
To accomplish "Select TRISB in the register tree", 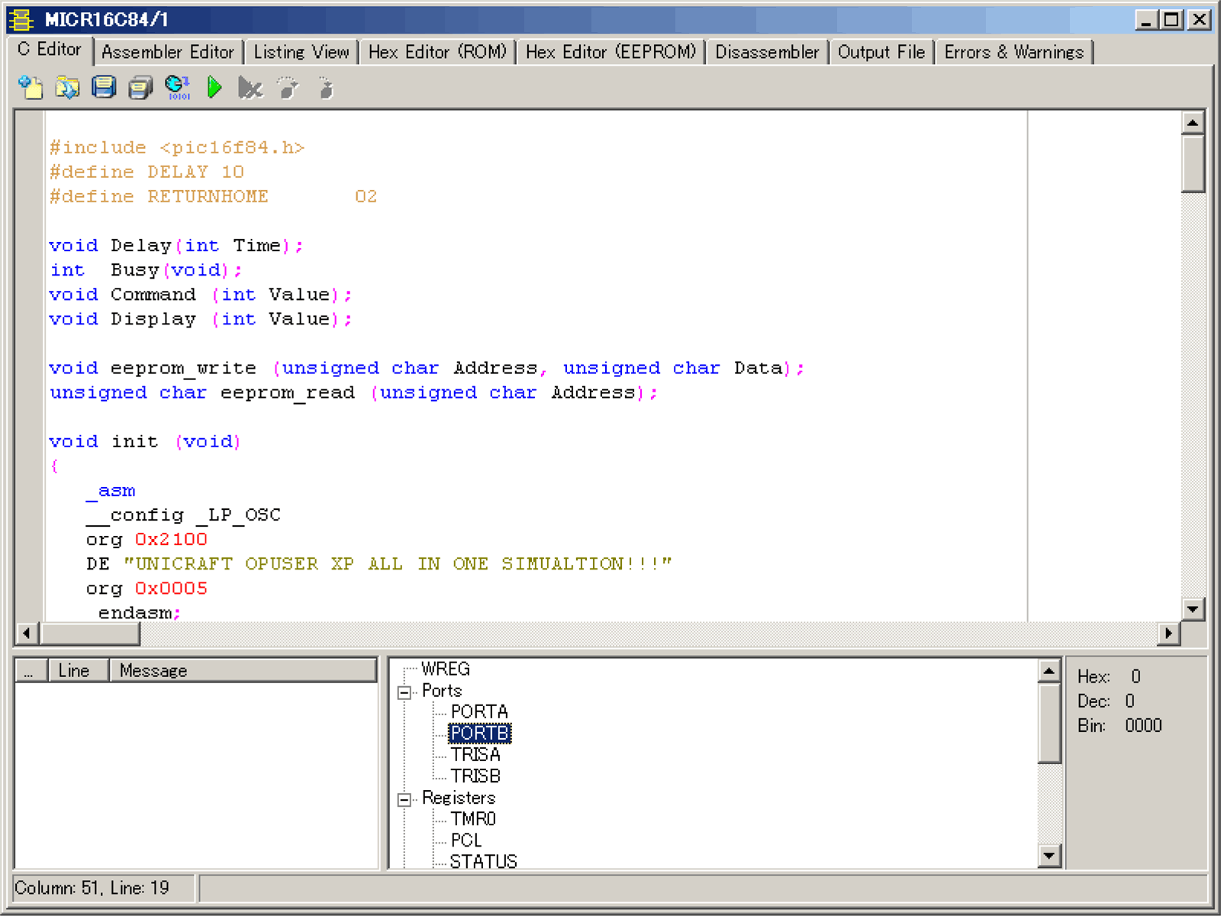I will click(475, 776).
